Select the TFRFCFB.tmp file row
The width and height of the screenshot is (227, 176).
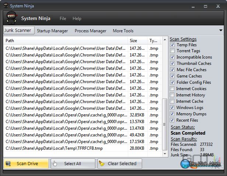pyautogui.click(x=82, y=148)
